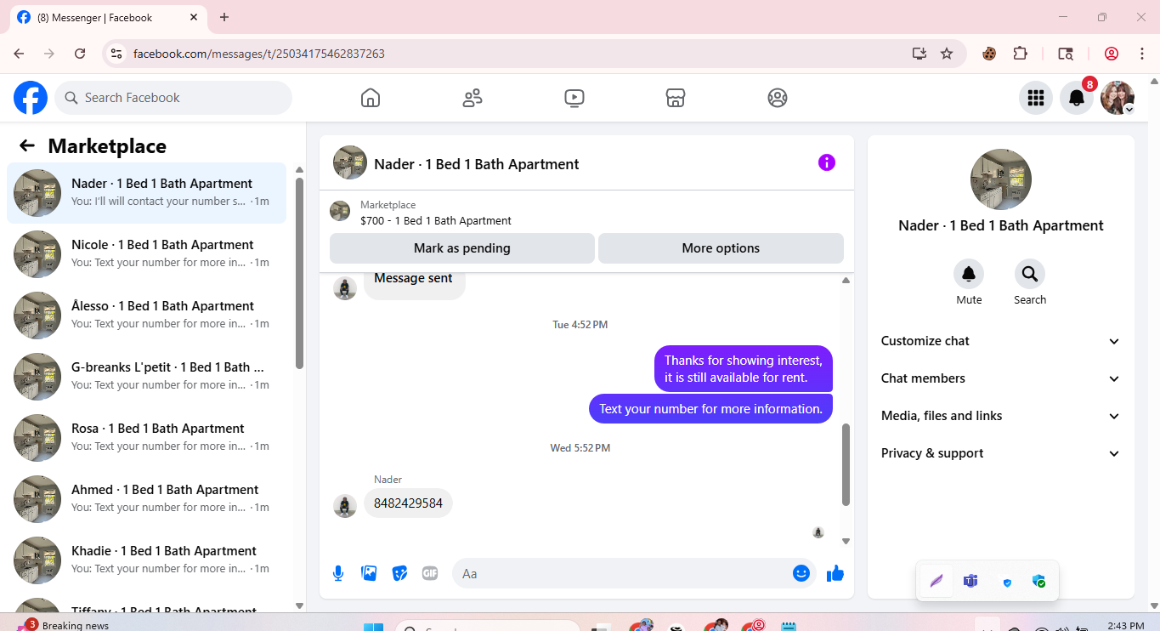Screen dimensions: 1160x631
Task: Open the $700 - 1 Bed 1 Bath Apartment listing
Action: click(436, 220)
